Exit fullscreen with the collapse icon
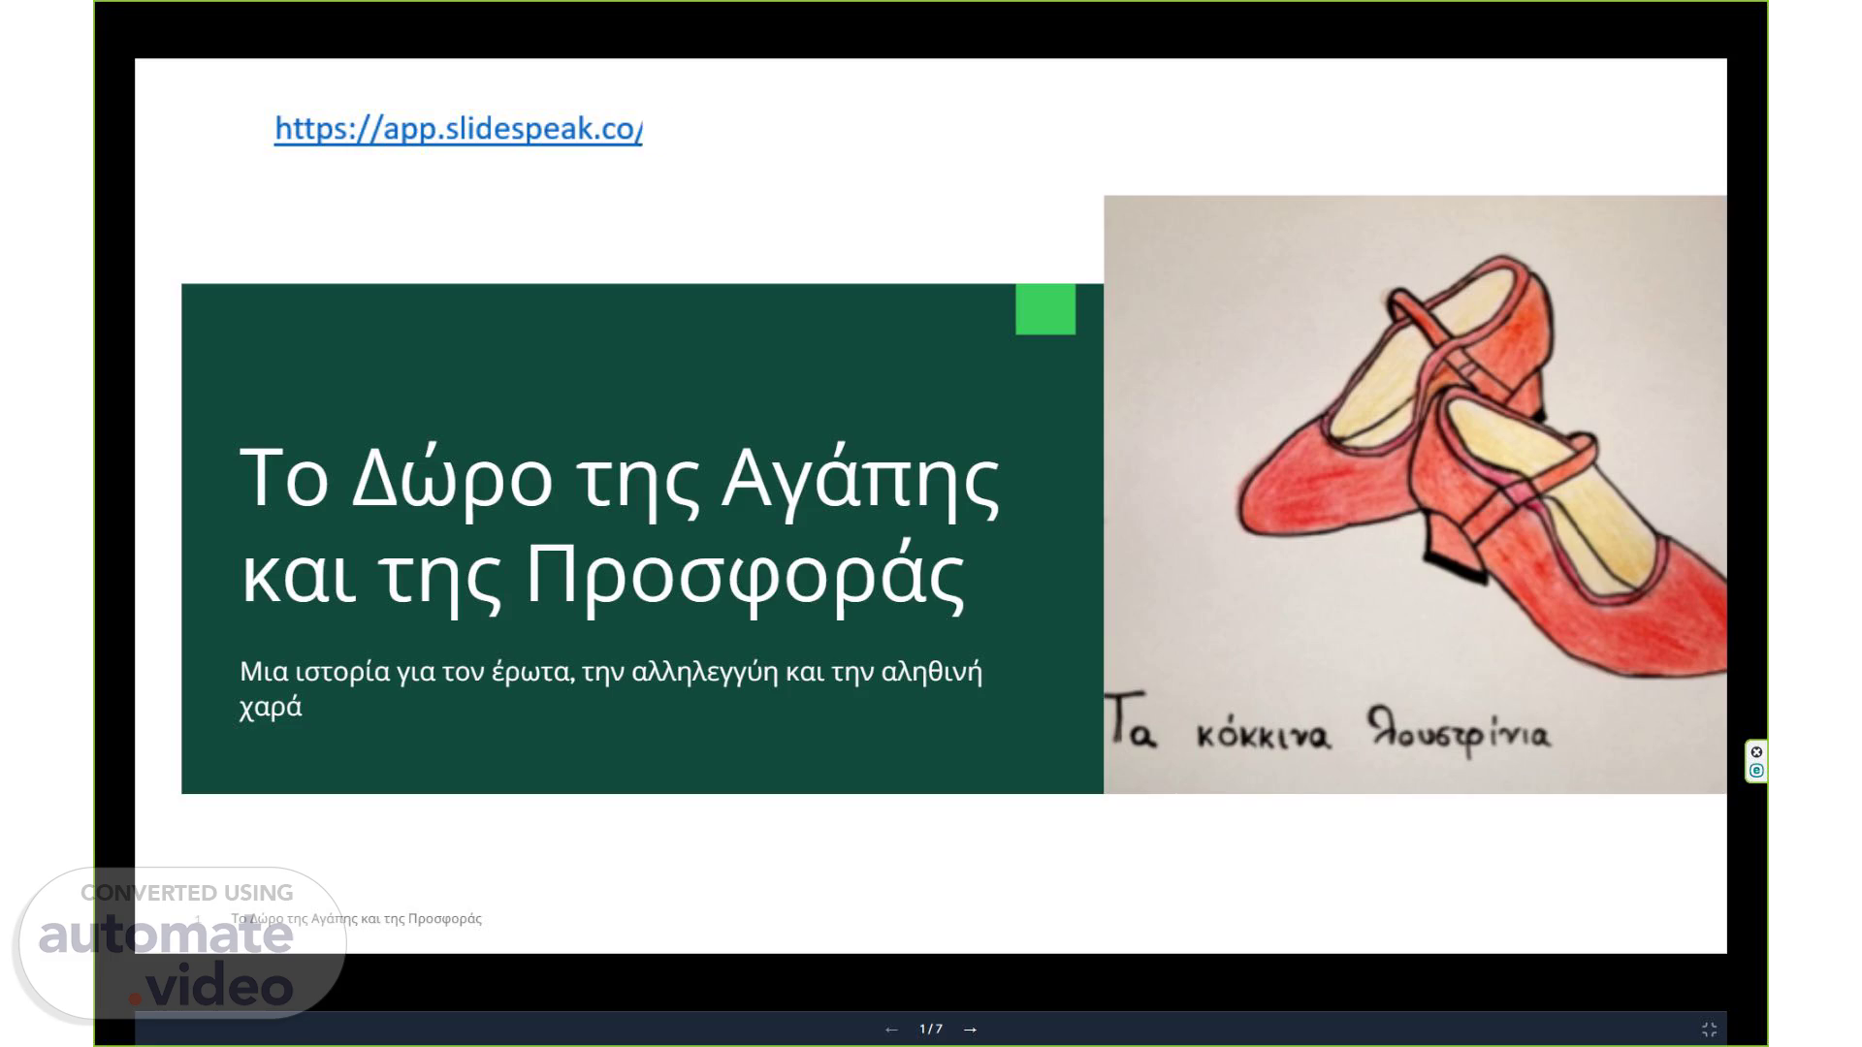 1709,1029
